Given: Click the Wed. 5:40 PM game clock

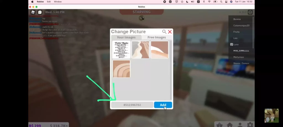Looking at the screenshot, I should click(x=55, y=12).
